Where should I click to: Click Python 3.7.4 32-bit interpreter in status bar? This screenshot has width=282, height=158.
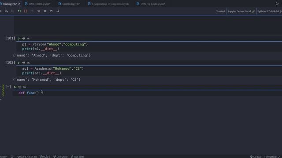point(26,157)
